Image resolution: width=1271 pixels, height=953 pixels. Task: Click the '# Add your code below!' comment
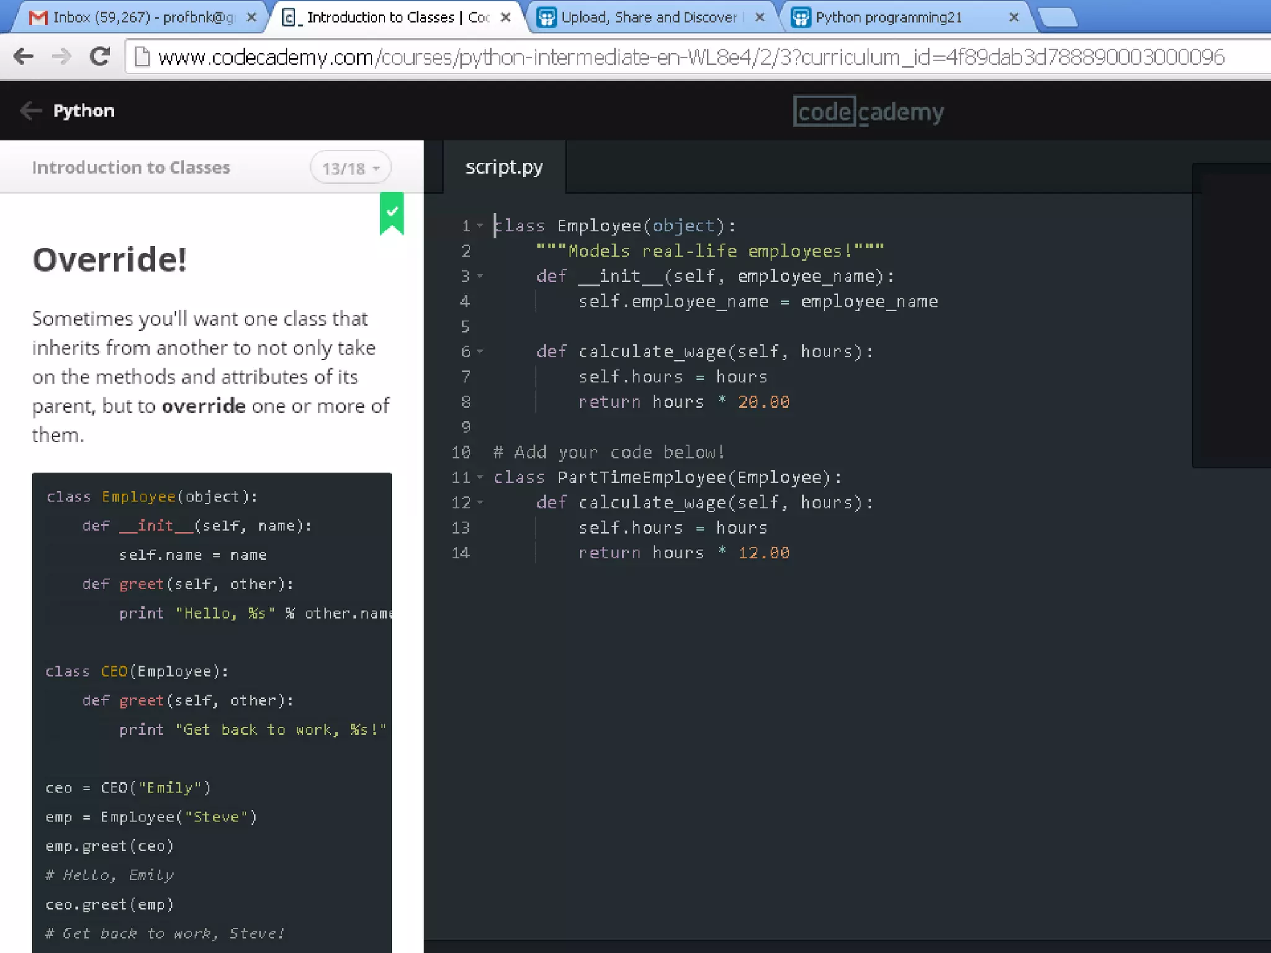pyautogui.click(x=609, y=452)
